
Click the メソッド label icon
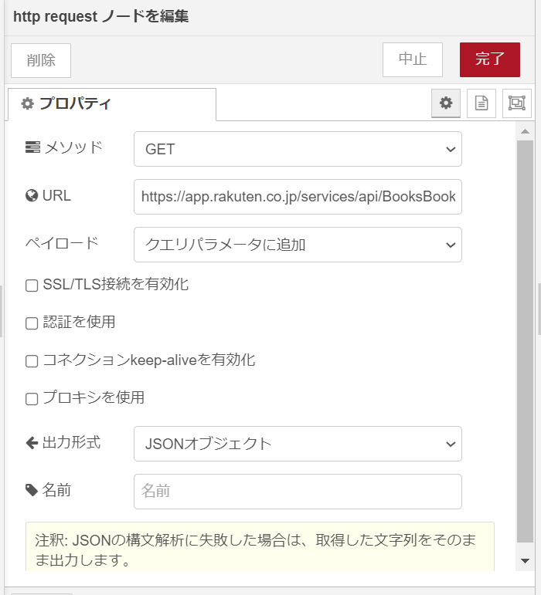[x=32, y=147]
